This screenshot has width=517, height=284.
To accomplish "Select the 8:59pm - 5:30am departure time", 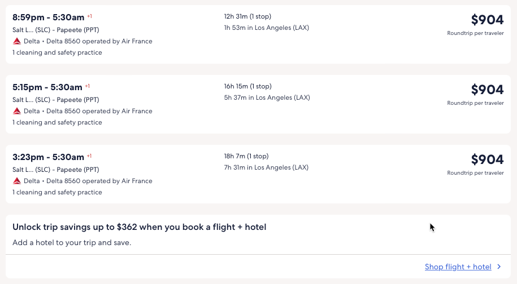I will pos(47,17).
